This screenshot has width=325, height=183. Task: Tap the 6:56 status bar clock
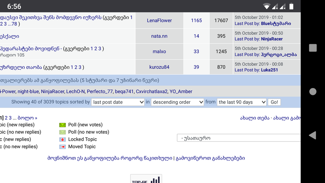[14, 6]
